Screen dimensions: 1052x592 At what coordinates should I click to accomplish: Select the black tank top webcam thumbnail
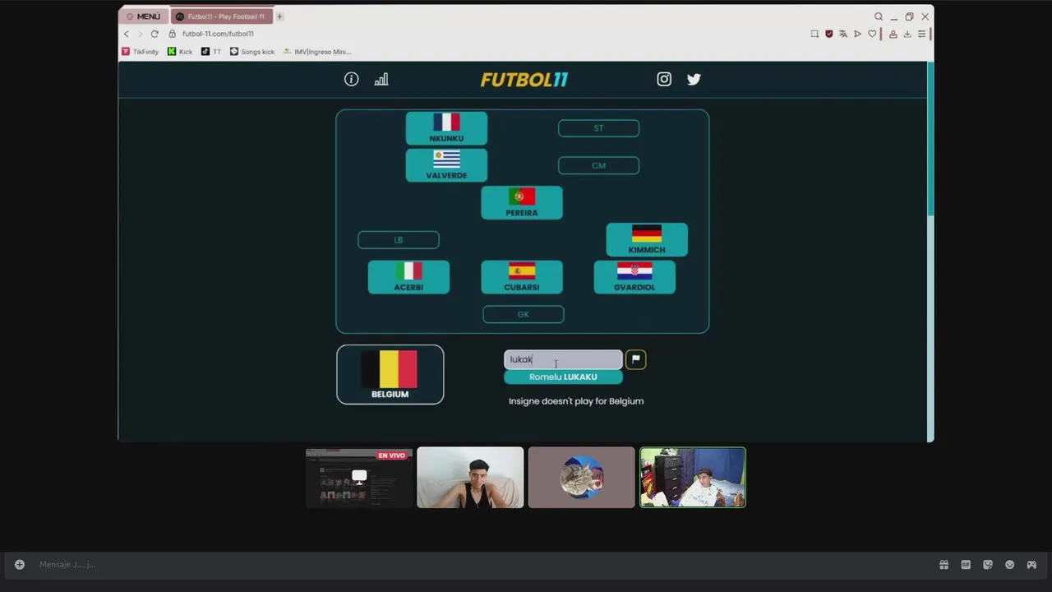click(x=470, y=478)
